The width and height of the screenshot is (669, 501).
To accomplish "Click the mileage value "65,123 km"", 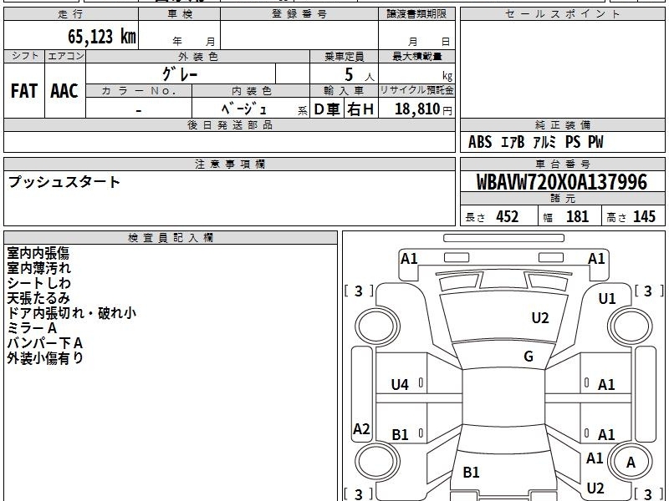I will pos(102,37).
